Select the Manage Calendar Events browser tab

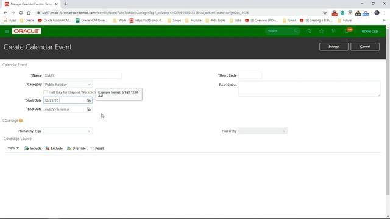pos(31,4)
